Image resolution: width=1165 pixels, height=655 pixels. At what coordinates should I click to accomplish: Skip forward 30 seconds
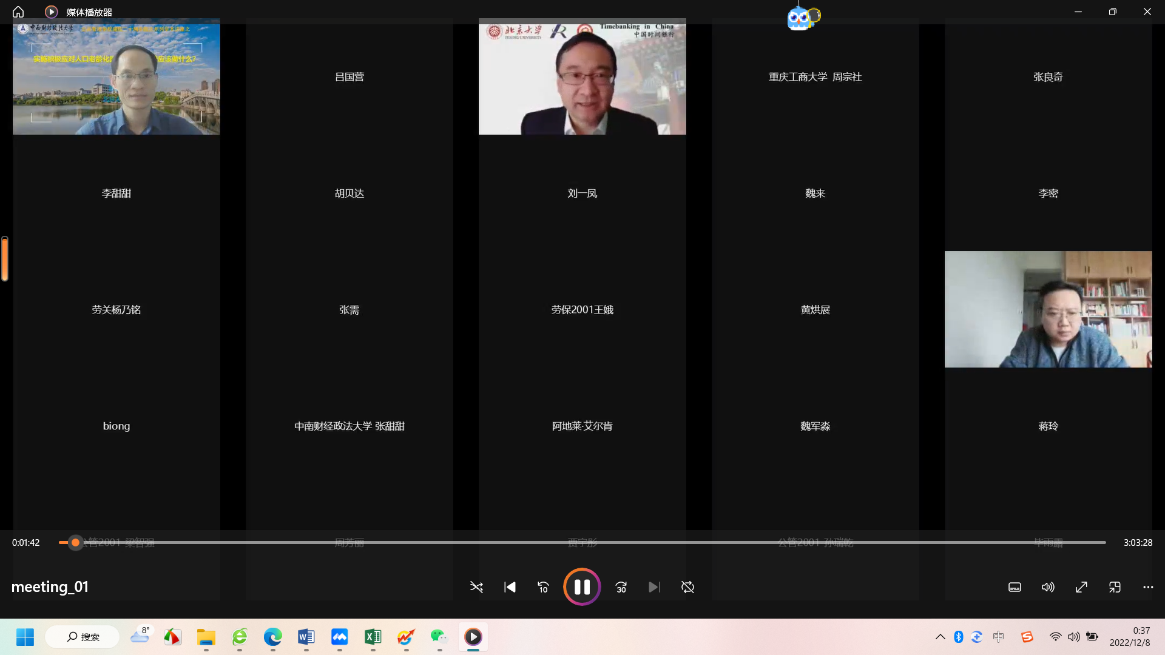[x=621, y=587]
